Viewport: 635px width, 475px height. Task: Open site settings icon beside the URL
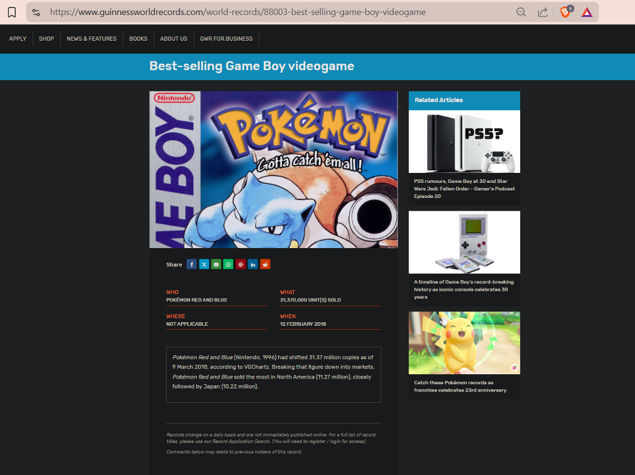36,12
